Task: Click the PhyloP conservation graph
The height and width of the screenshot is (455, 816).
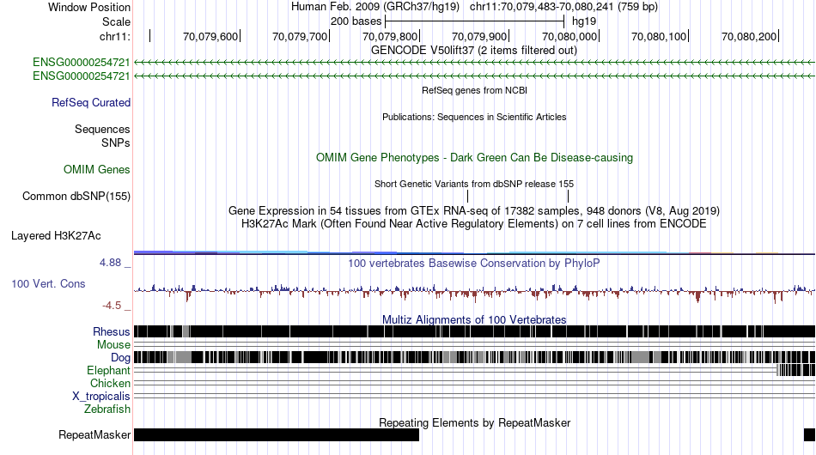Action: [474, 293]
